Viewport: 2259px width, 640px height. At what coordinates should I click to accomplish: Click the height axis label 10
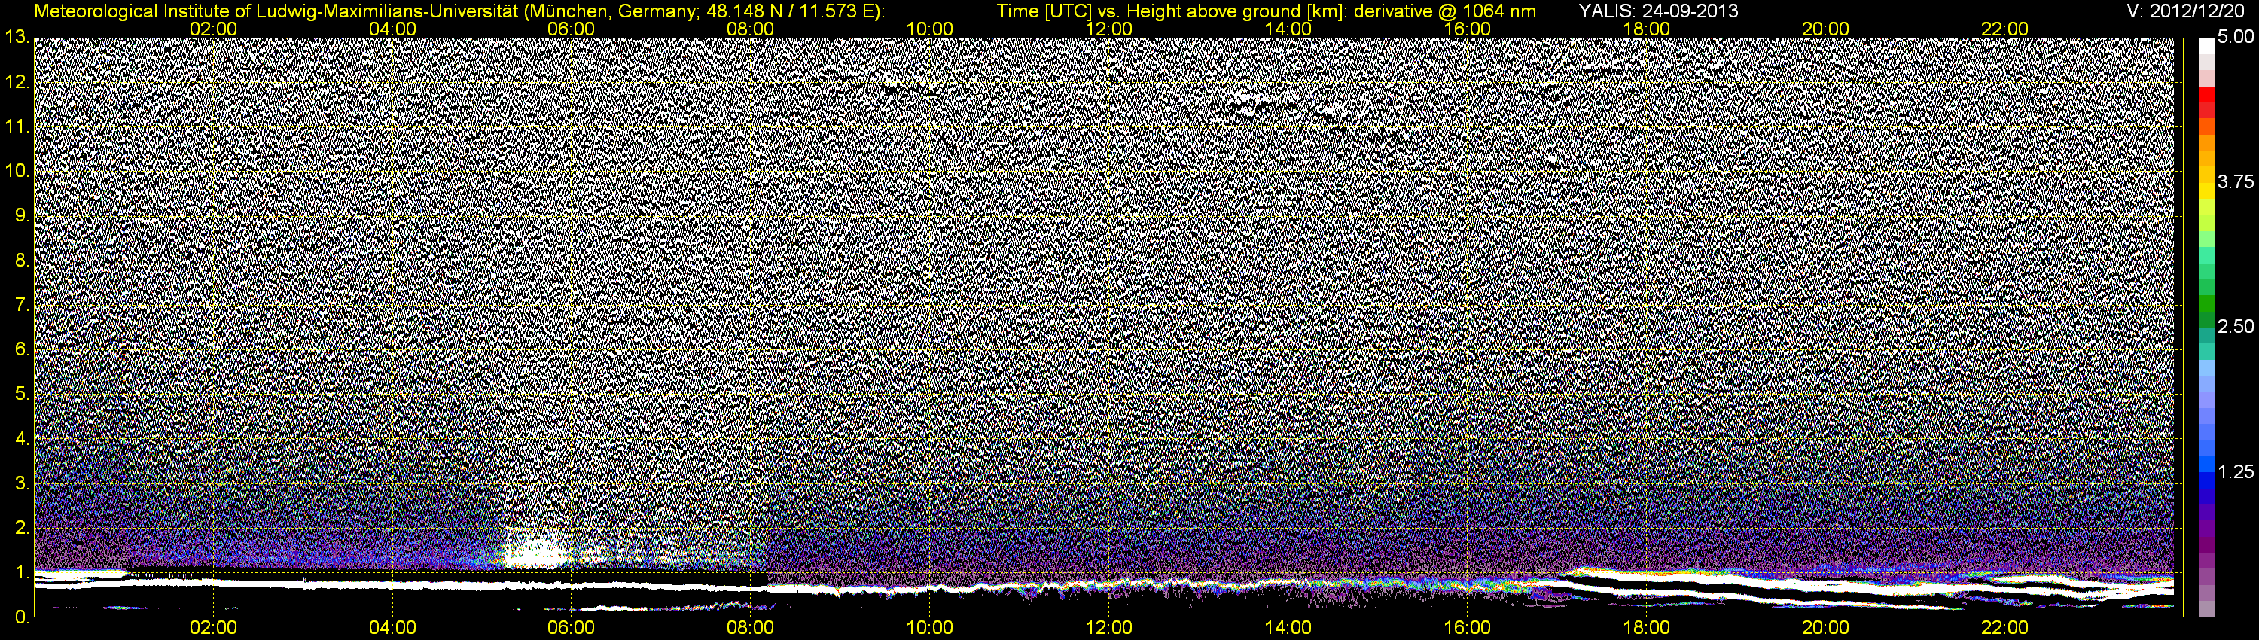click(17, 171)
